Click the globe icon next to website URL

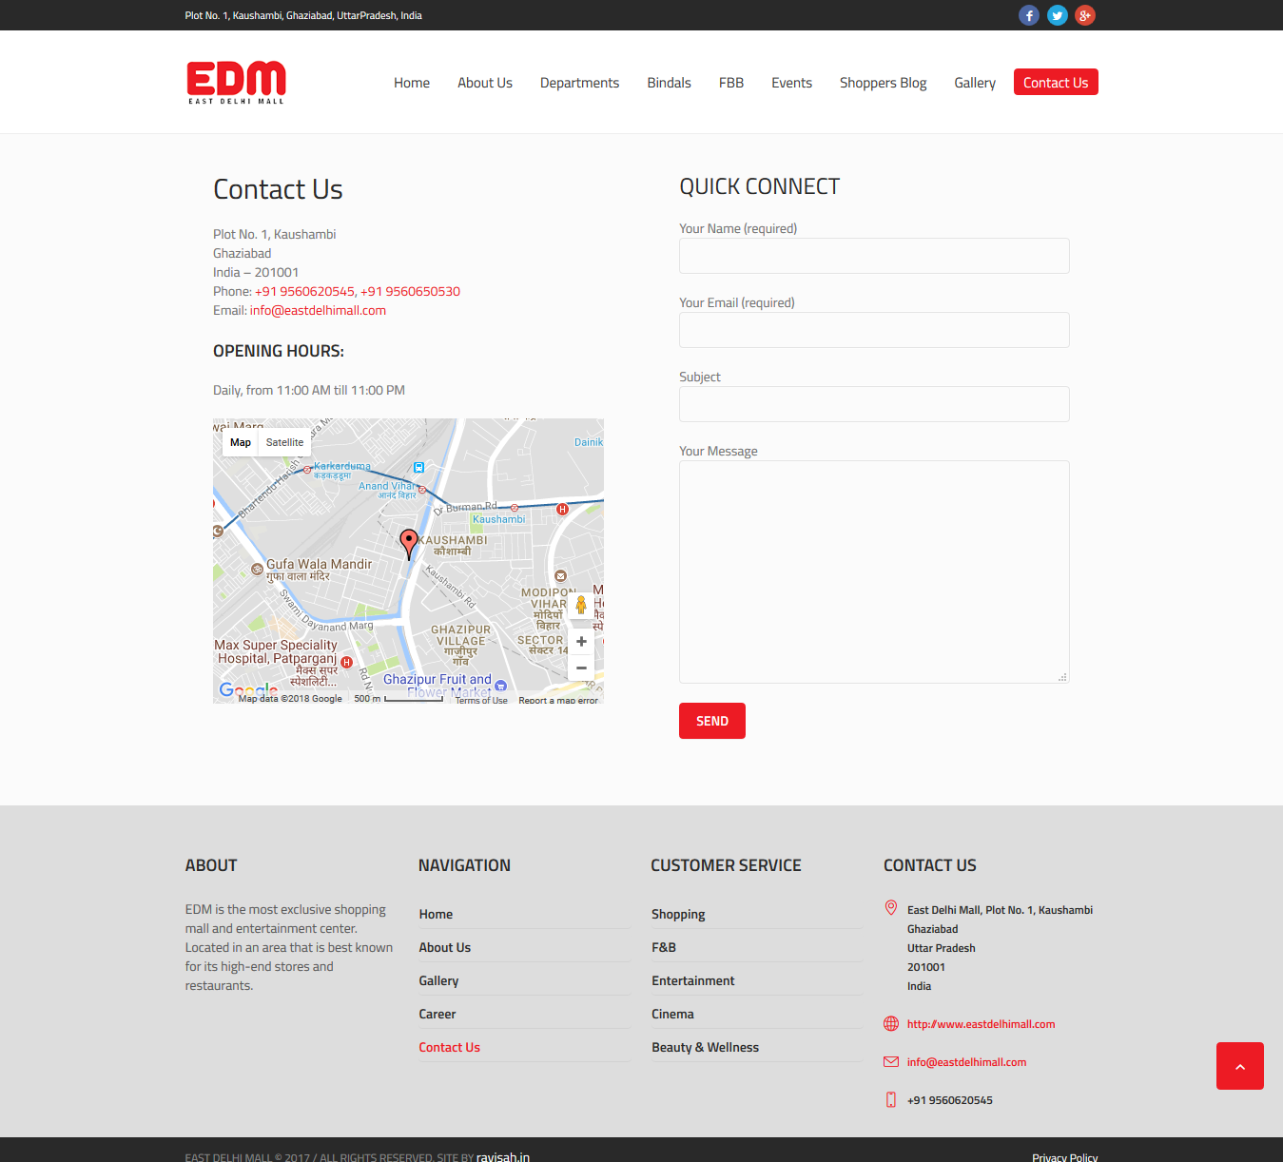click(x=890, y=1023)
